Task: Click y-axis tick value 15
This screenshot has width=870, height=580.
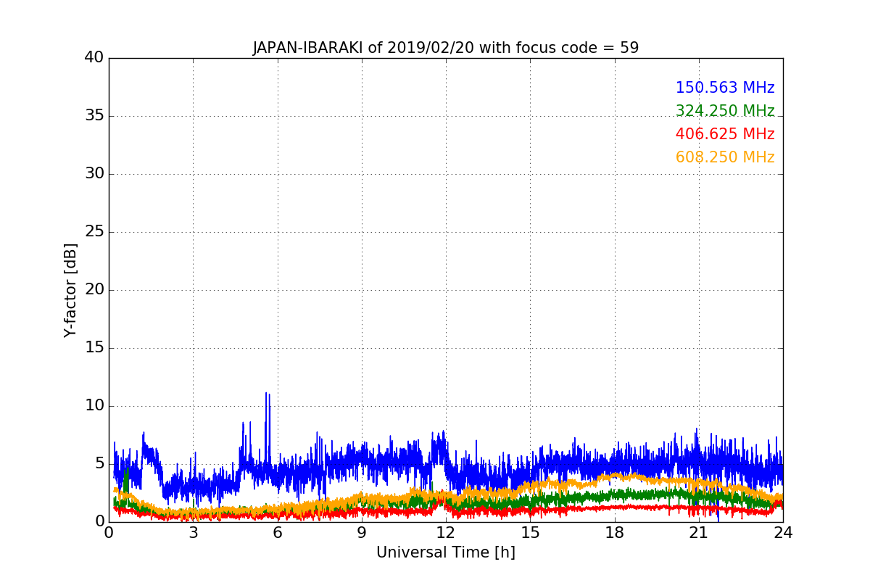Action: tap(94, 348)
